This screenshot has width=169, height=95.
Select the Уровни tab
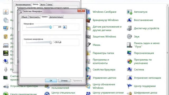(45, 17)
